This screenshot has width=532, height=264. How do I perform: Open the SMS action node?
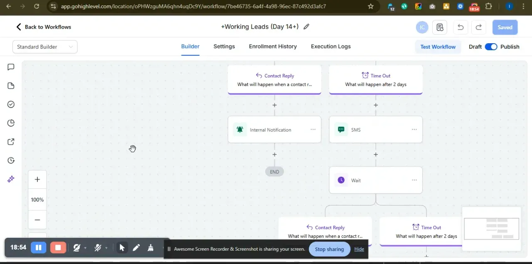click(x=376, y=130)
